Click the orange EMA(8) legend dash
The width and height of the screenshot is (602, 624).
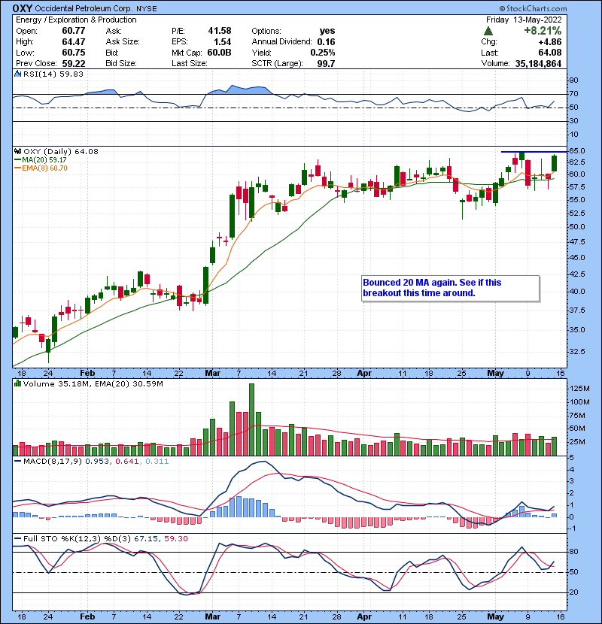tap(17, 168)
